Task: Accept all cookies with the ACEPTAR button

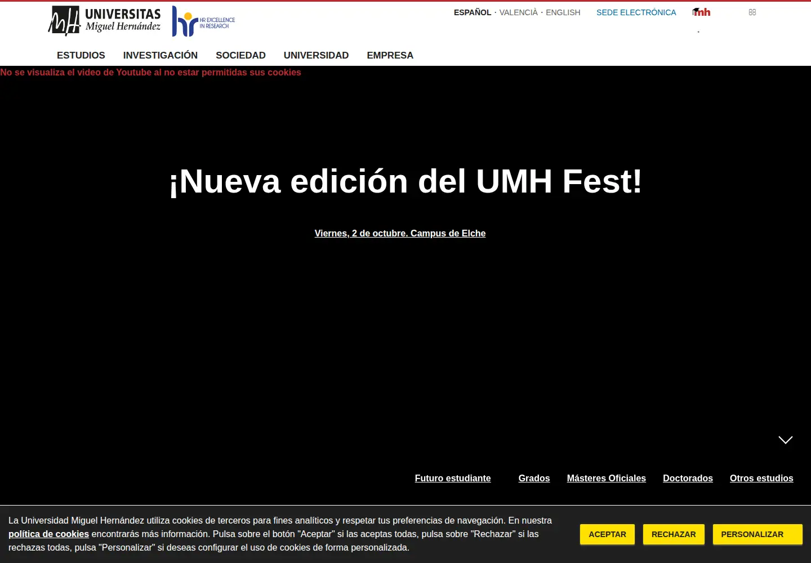Action: pos(607,534)
